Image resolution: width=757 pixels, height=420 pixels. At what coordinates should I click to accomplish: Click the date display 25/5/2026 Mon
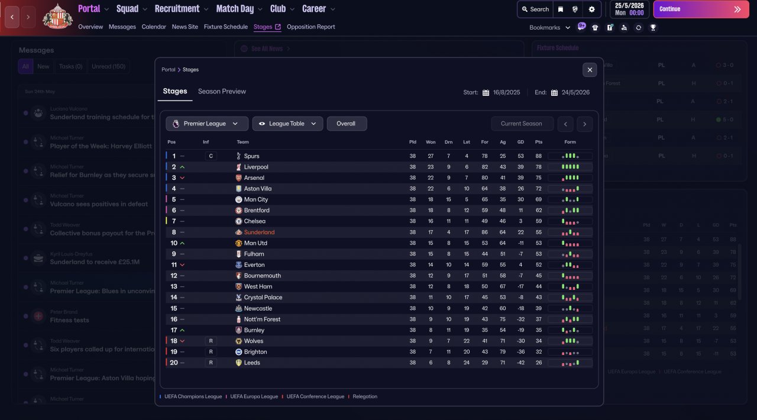tap(629, 9)
